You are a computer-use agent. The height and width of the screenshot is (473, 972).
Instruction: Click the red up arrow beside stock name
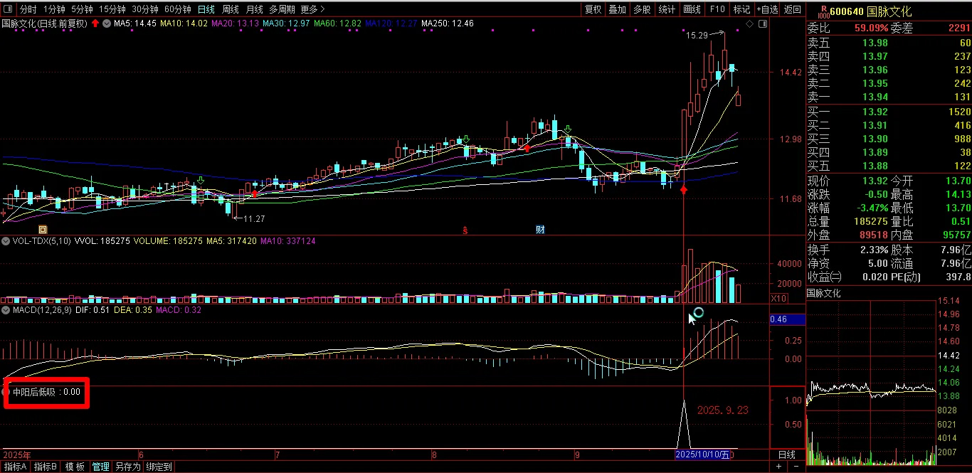click(x=95, y=23)
